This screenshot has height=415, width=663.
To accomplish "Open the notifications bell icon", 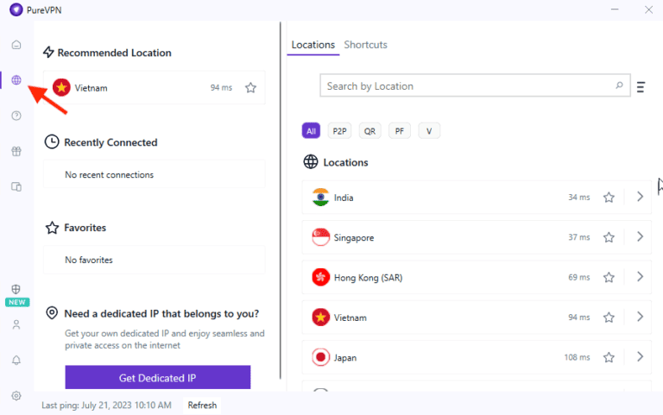I will 16,360.
